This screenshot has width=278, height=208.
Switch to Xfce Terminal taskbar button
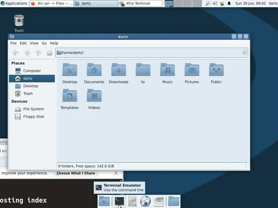coord(140,3)
